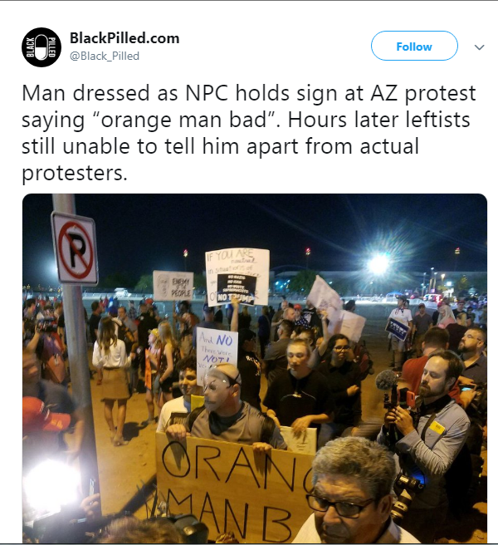Open the tweet options chevron dropdown
Screen dimensions: 498x545
tap(479, 47)
